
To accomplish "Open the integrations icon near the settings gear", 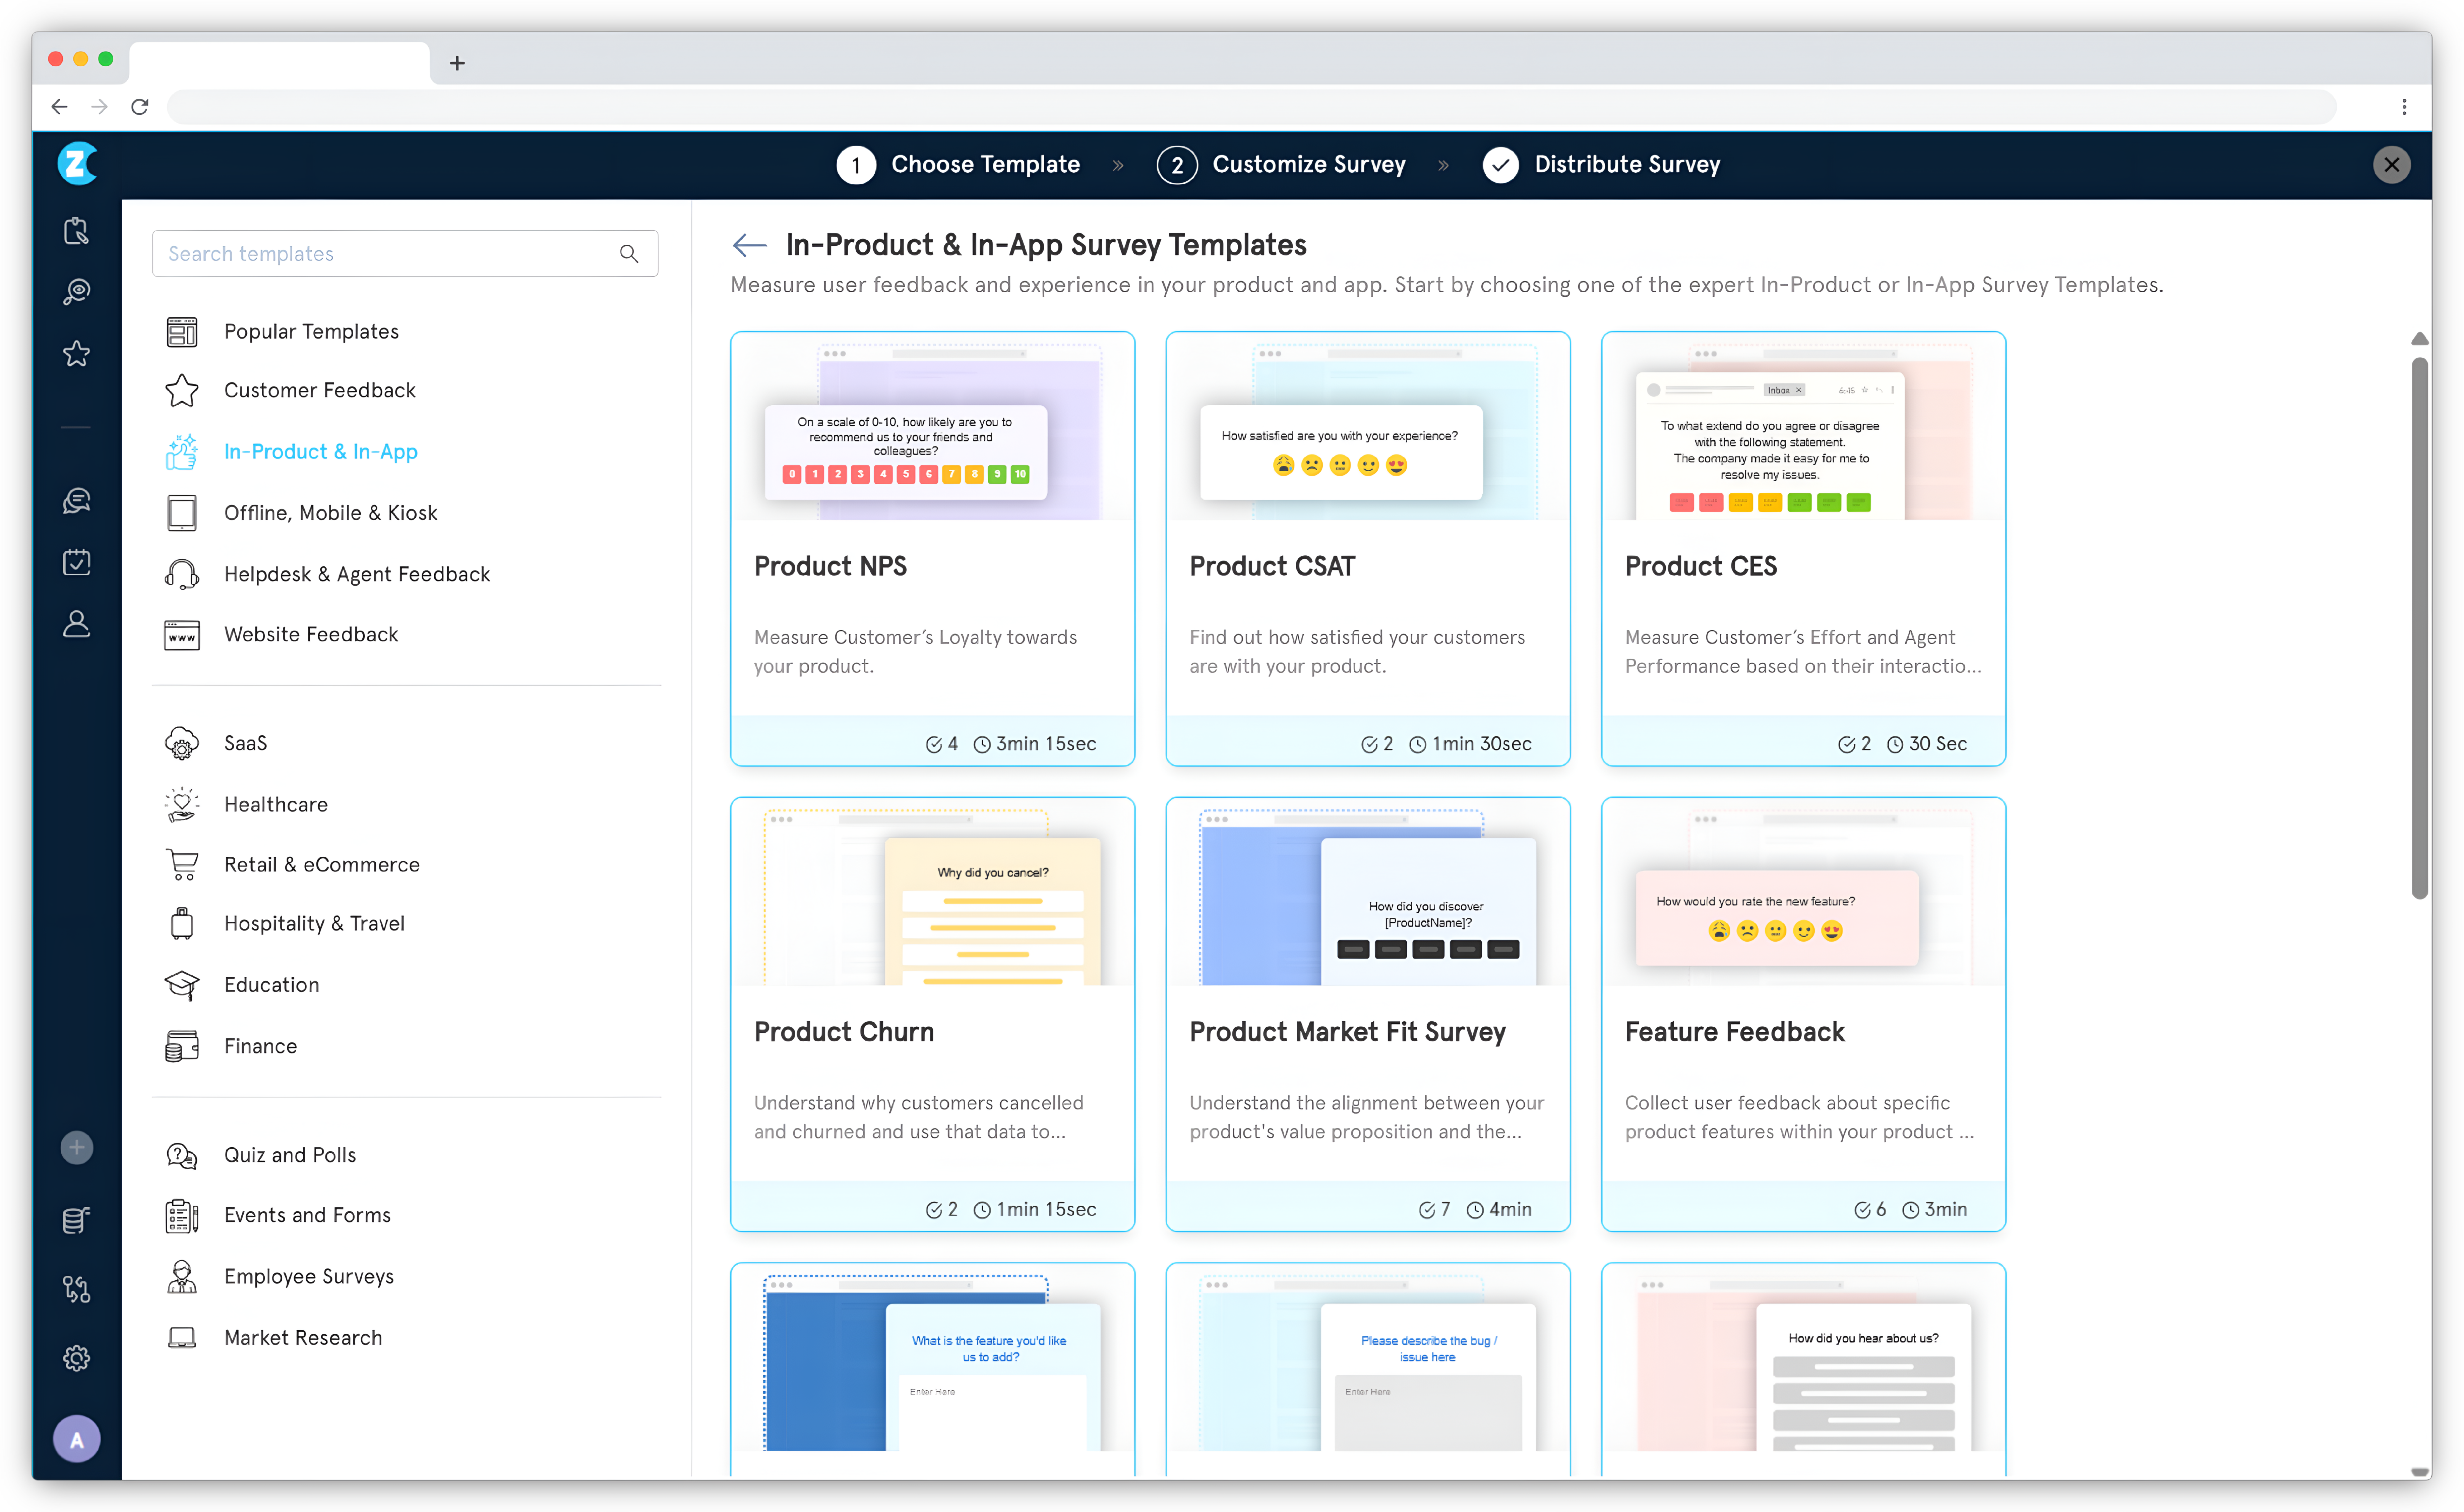I will coord(77,1289).
